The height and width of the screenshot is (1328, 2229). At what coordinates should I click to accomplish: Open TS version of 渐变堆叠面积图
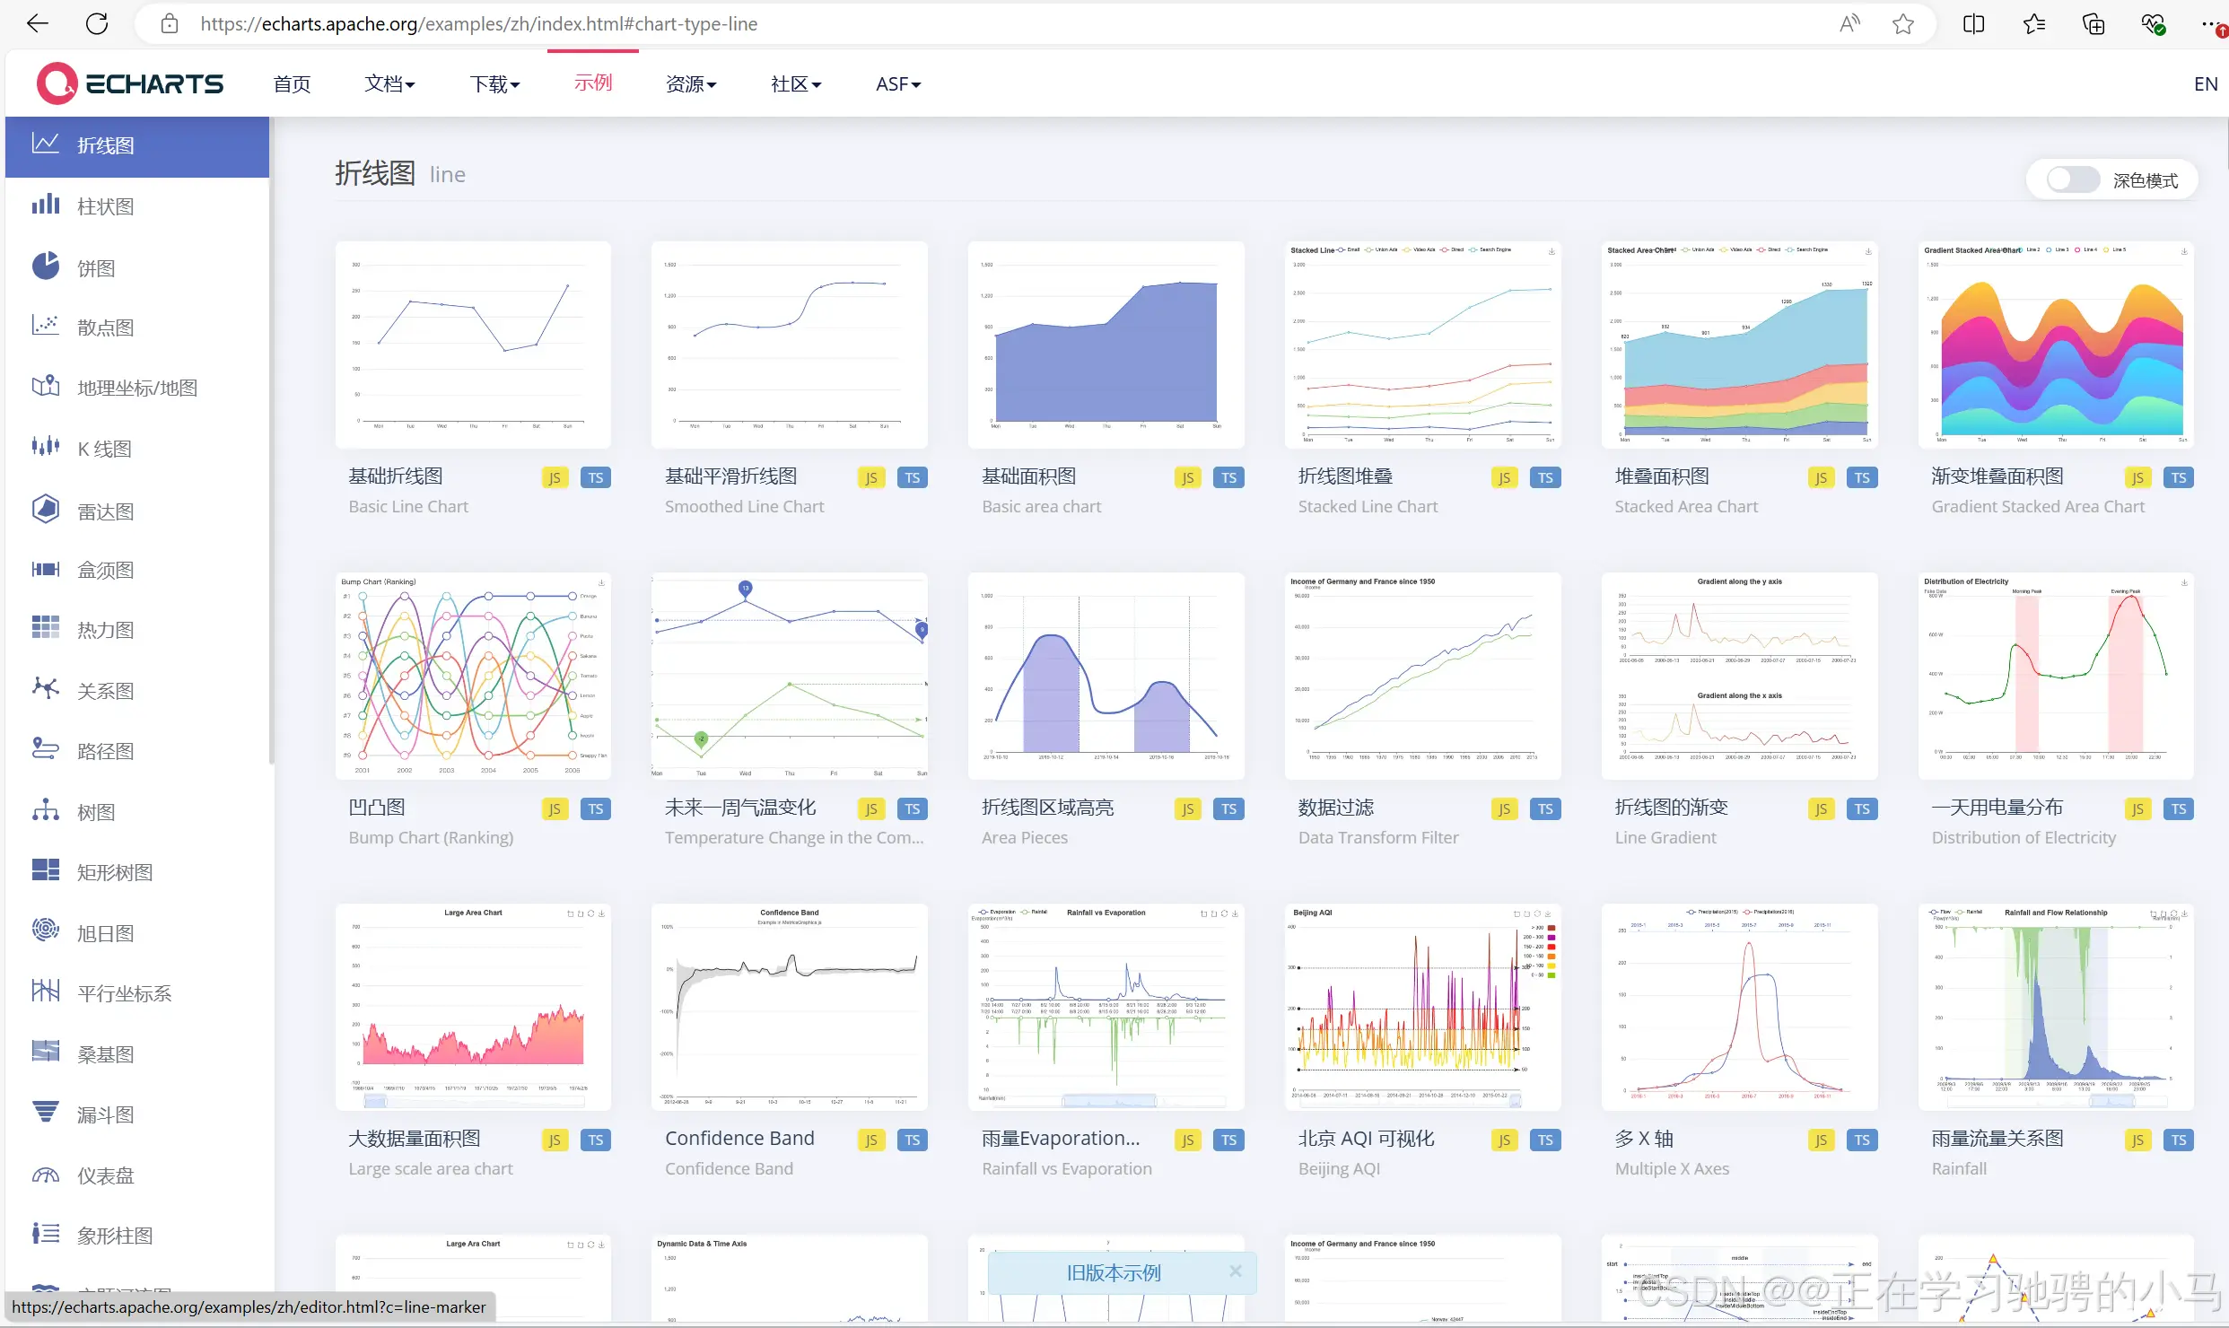pyautogui.click(x=2179, y=477)
